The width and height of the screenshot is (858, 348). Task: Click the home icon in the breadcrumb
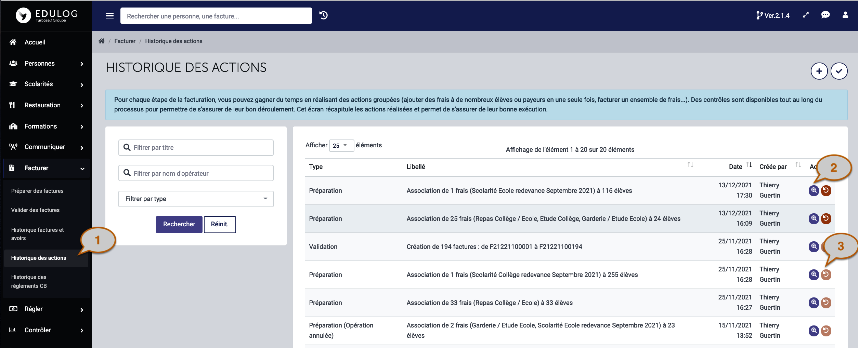click(101, 41)
